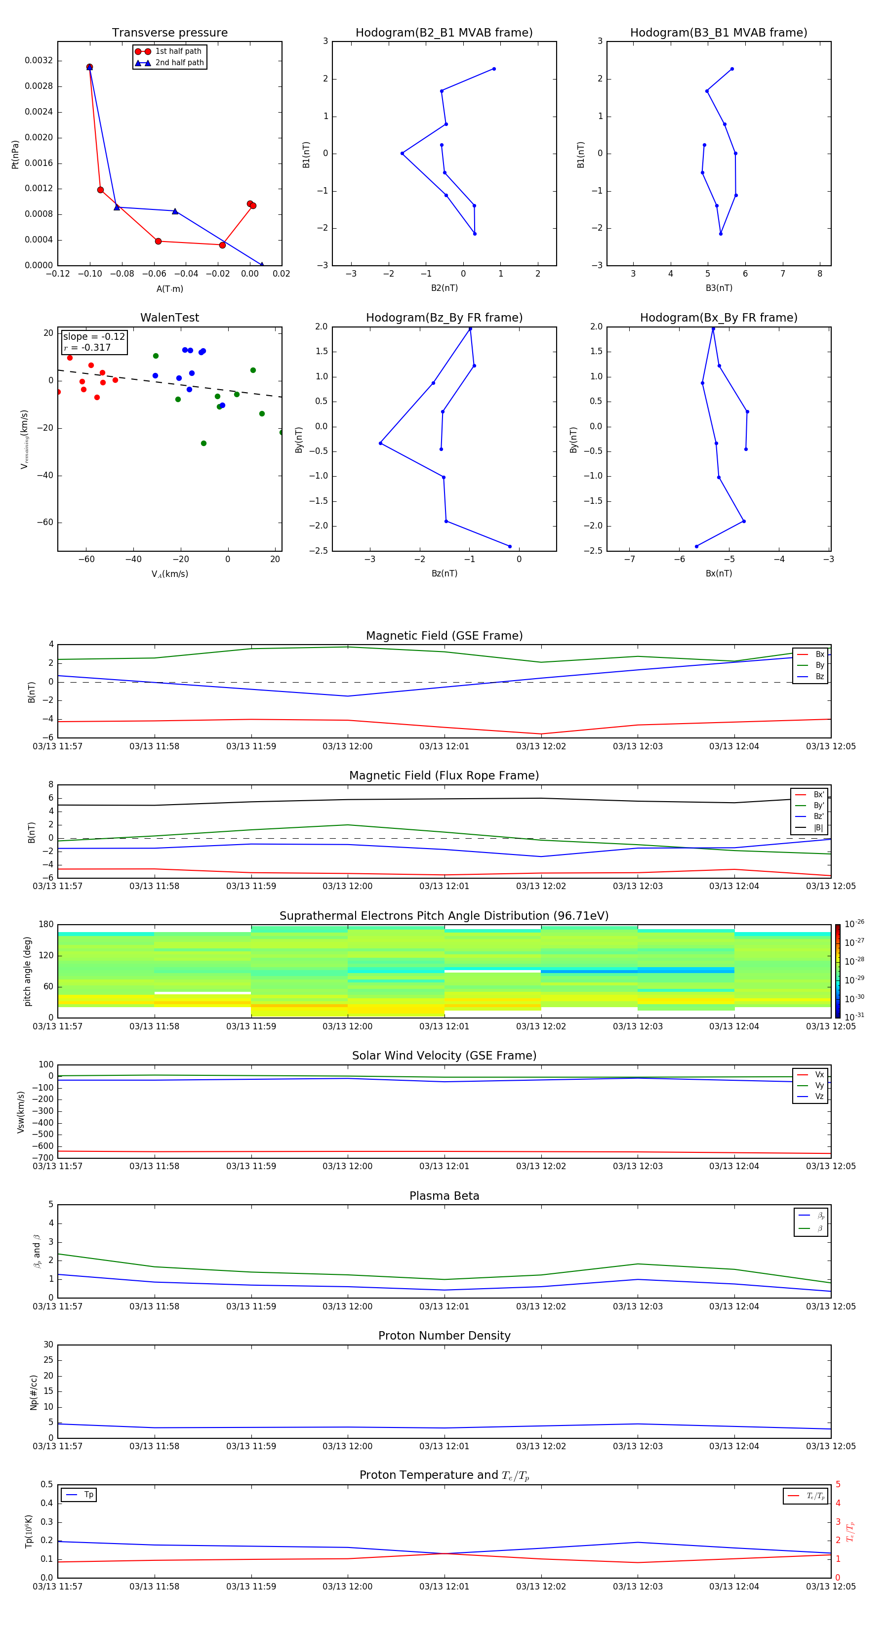Click the 'Proton Number Density' title
The height and width of the screenshot is (1630, 889).
[x=444, y=1336]
